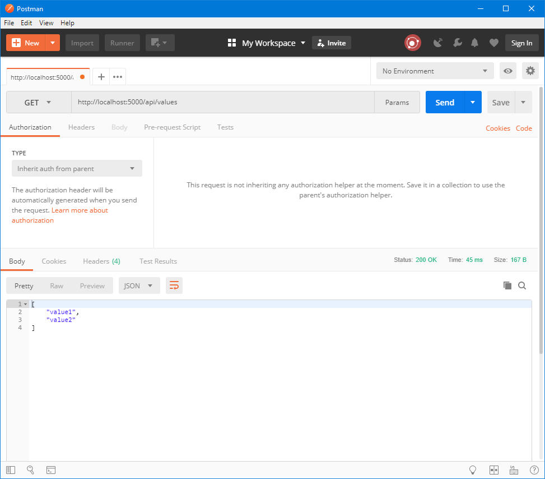The height and width of the screenshot is (479, 545).
Task: Click the Import button
Action: (82, 43)
